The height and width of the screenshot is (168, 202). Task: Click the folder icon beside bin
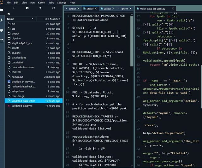click(9, 24)
